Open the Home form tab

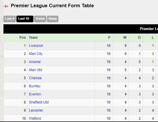(x=40, y=19)
